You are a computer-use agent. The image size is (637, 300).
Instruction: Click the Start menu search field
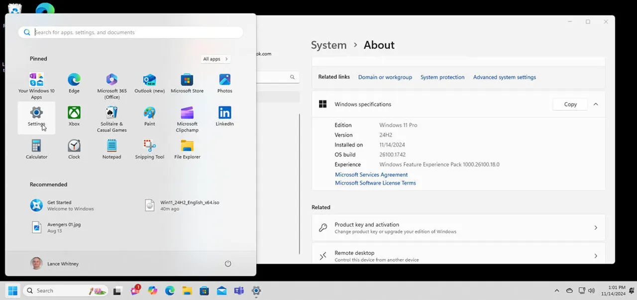pyautogui.click(x=131, y=32)
